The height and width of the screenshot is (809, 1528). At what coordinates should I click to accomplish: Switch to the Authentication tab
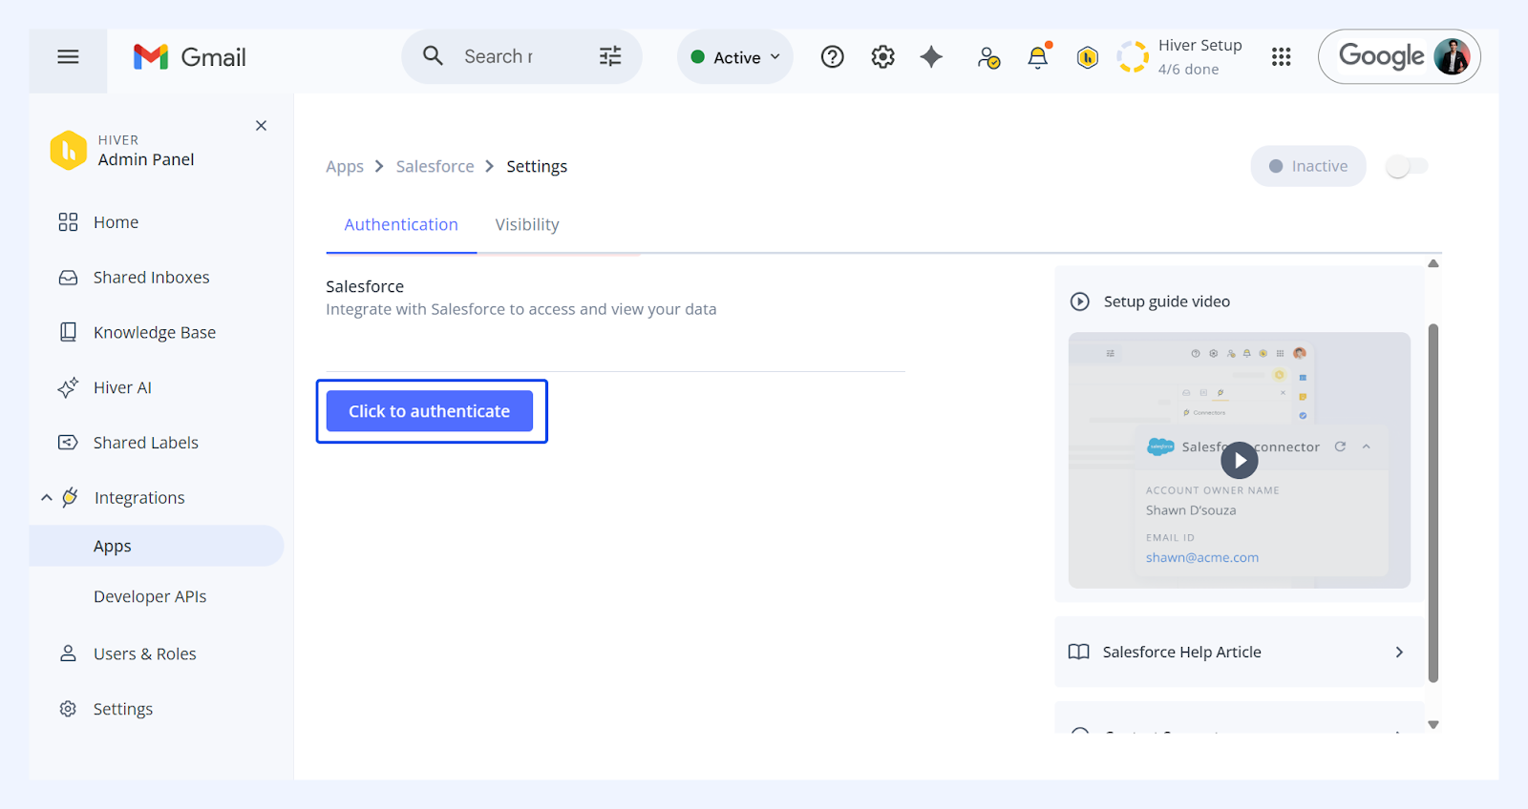[x=401, y=225]
